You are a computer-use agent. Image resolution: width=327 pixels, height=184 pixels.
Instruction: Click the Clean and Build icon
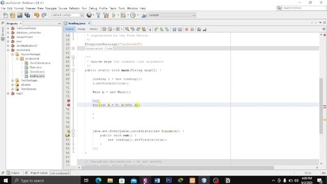coord(106,15)
